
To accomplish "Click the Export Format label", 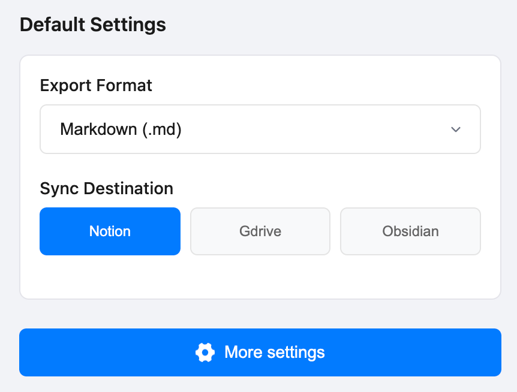I will [95, 86].
